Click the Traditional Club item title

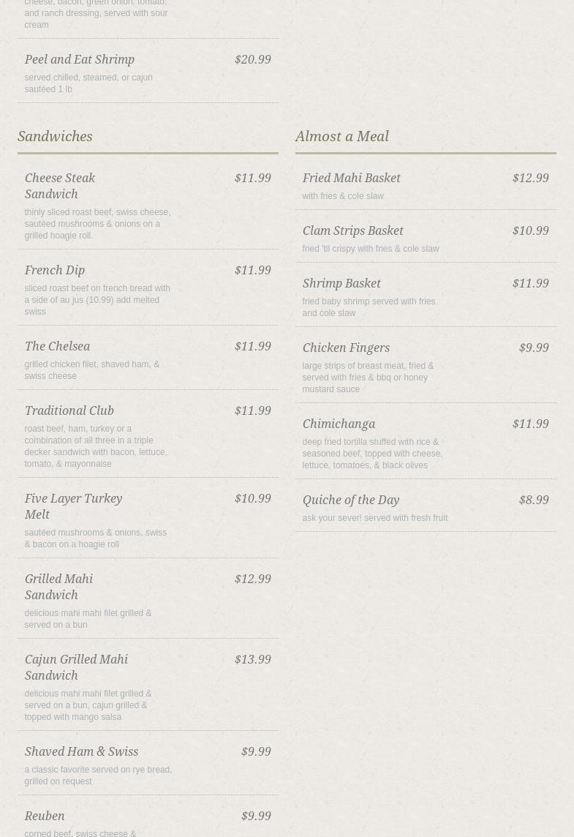(x=69, y=411)
